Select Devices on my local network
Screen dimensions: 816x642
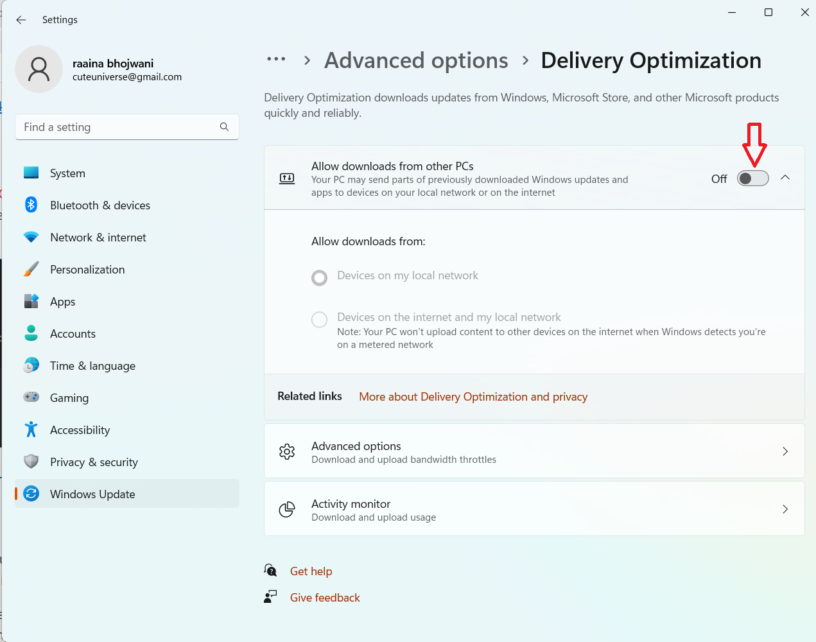tap(319, 277)
